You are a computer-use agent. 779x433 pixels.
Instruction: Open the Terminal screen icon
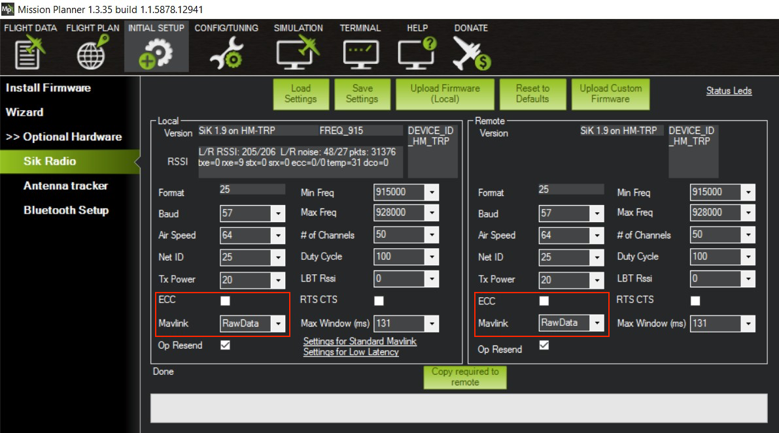pyautogui.click(x=360, y=55)
